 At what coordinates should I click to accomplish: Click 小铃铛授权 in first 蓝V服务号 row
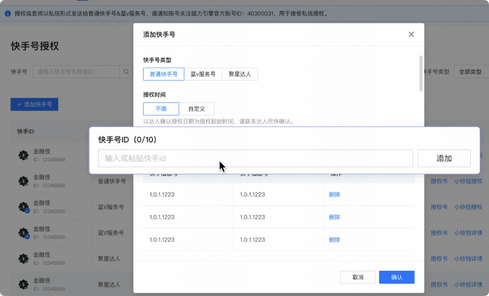[x=468, y=207]
